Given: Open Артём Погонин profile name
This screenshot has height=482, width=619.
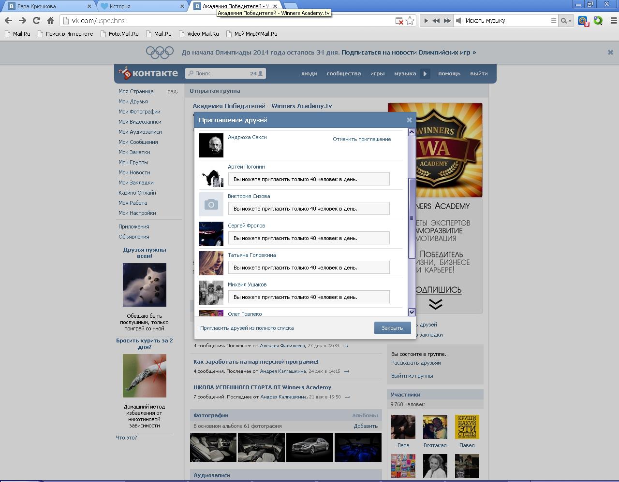Looking at the screenshot, I should pos(246,167).
